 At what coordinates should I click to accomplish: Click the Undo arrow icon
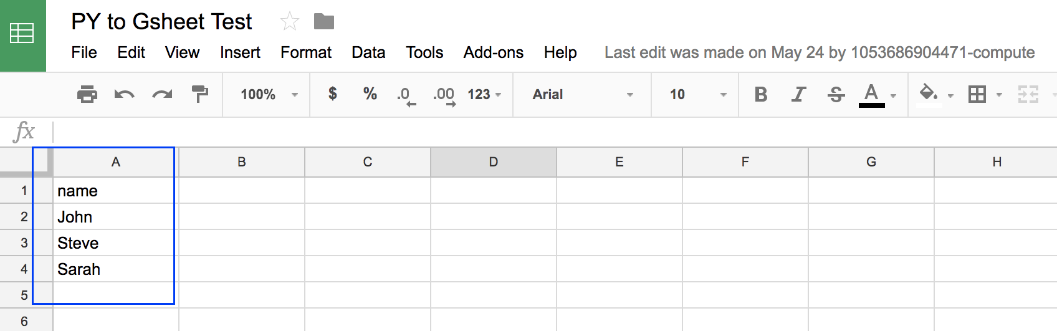[x=125, y=94]
